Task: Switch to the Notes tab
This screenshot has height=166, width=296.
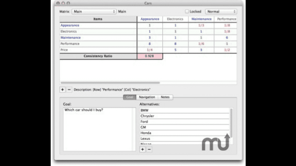Action: coord(165,97)
